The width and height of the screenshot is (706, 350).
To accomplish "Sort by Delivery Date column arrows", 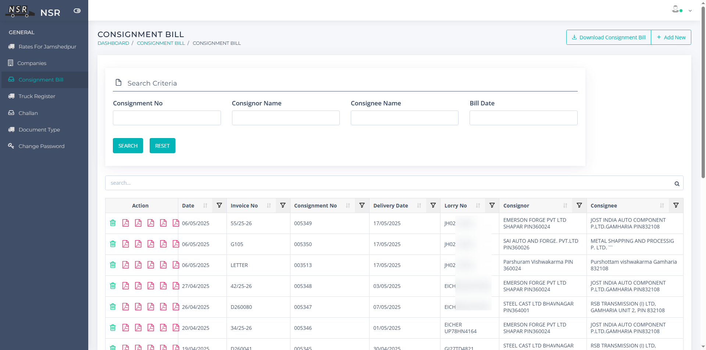I will (x=419, y=206).
